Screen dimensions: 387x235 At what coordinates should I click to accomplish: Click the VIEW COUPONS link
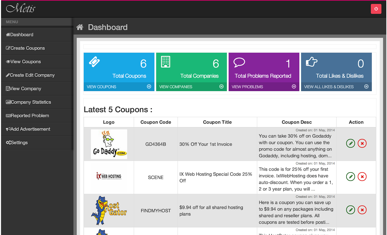(x=101, y=87)
